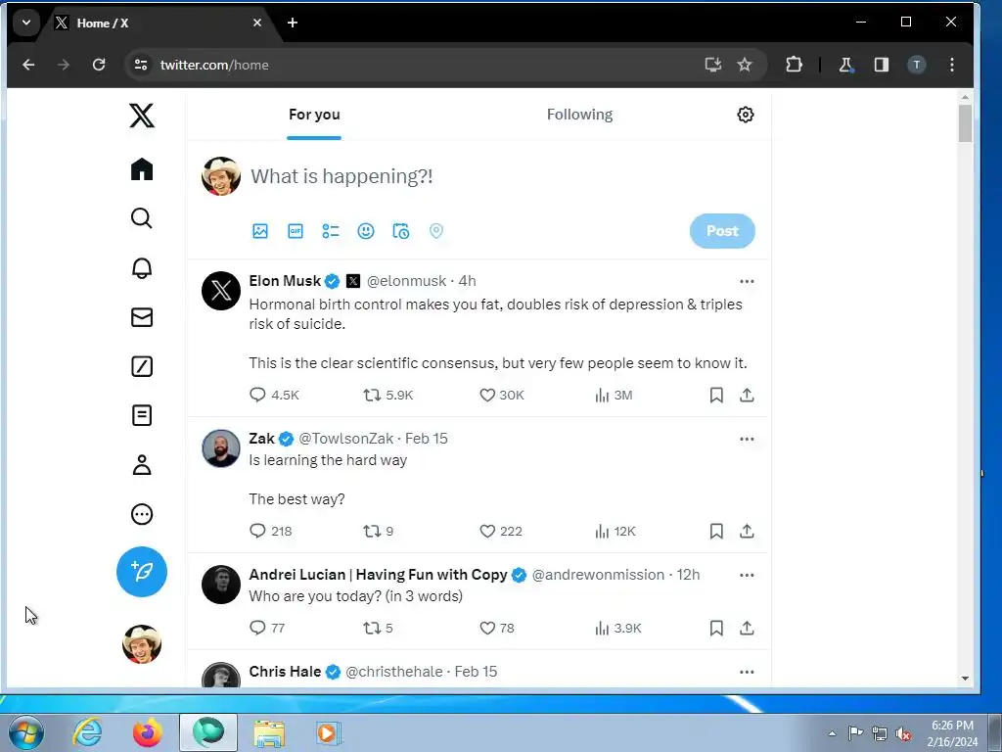The width and height of the screenshot is (1002, 752).
Task: Reload the page in browser toolbar
Action: pyautogui.click(x=99, y=65)
